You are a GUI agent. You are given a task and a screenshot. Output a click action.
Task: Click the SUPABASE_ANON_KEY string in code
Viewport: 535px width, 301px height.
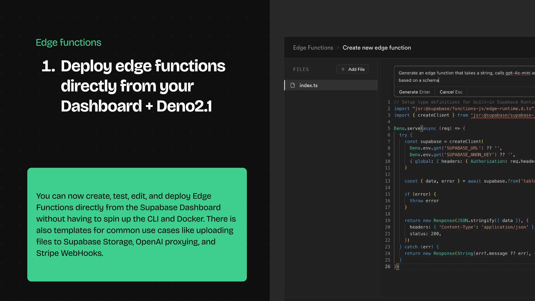(470, 155)
